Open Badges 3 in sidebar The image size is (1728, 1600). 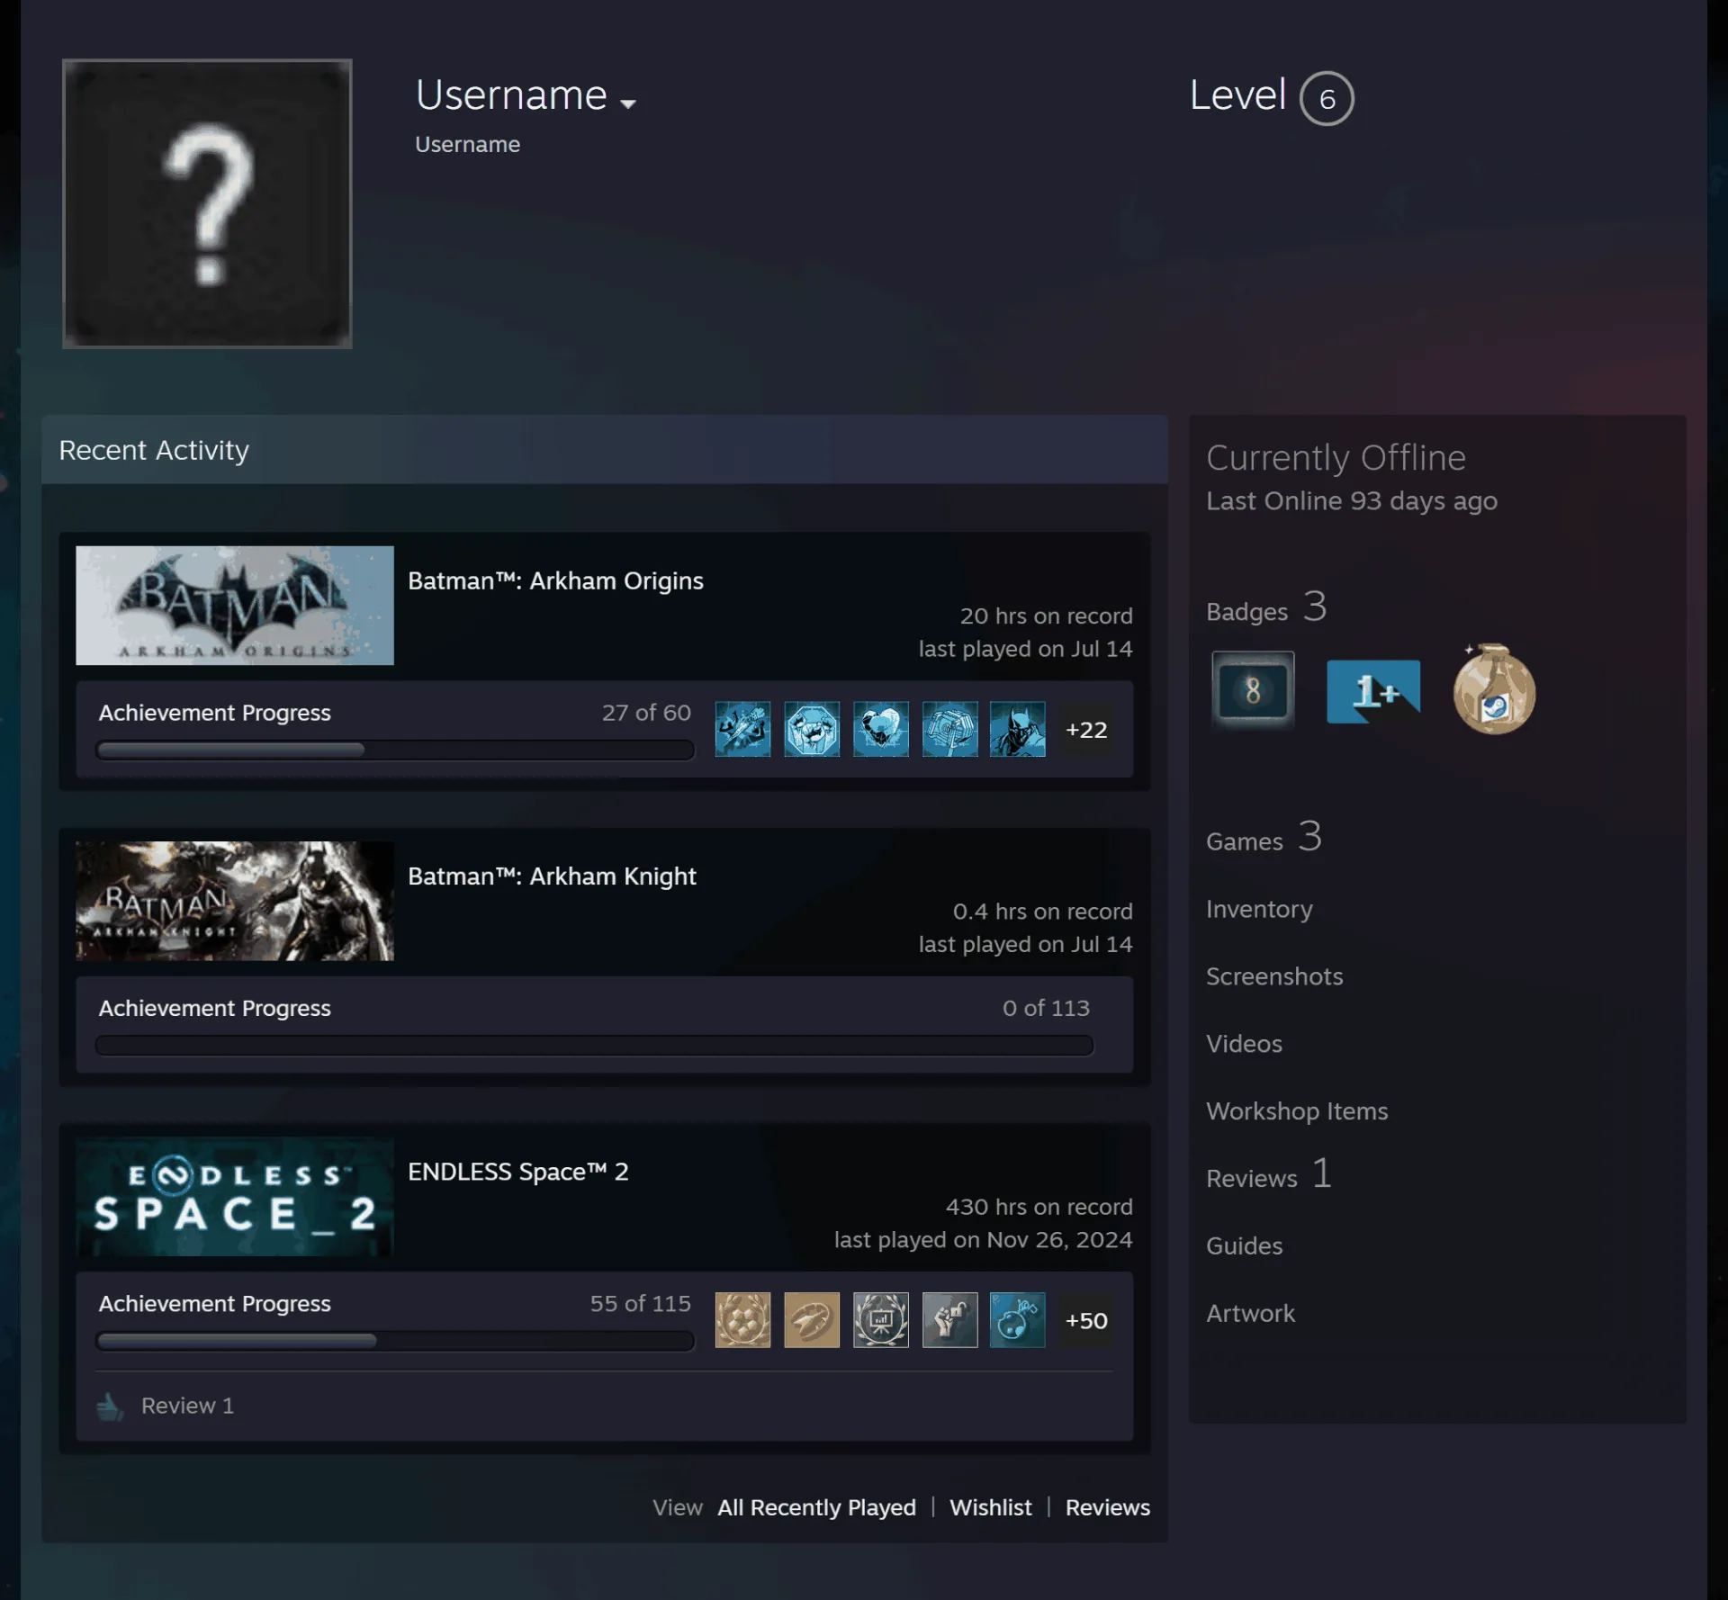click(1266, 607)
